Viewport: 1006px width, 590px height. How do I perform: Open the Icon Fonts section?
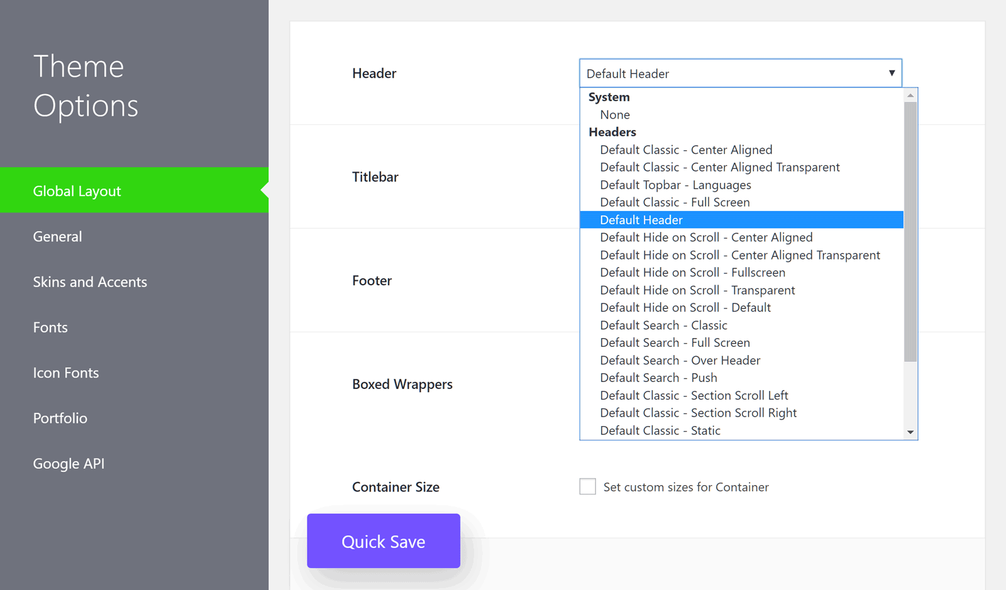coord(66,373)
